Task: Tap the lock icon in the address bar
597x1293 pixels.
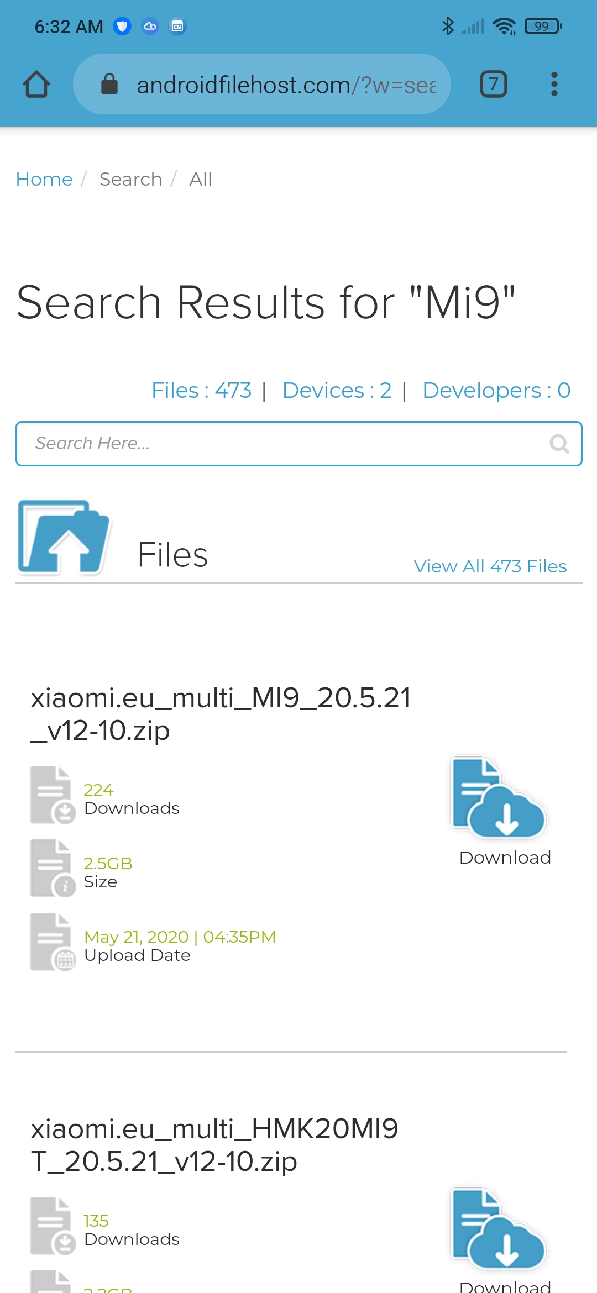Action: [x=109, y=84]
